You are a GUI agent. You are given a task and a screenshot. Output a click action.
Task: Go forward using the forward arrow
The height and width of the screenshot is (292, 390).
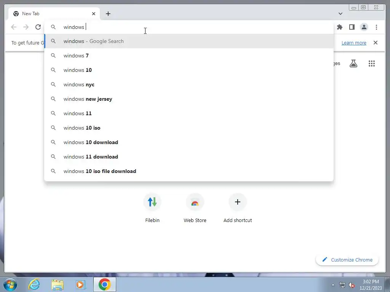(26, 27)
